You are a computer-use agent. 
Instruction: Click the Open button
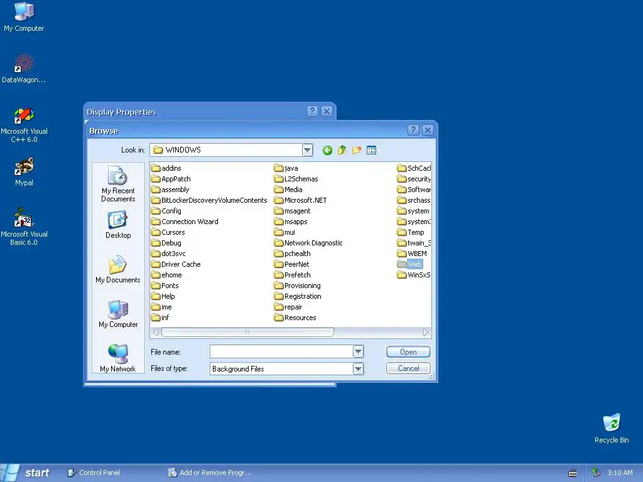[408, 351]
